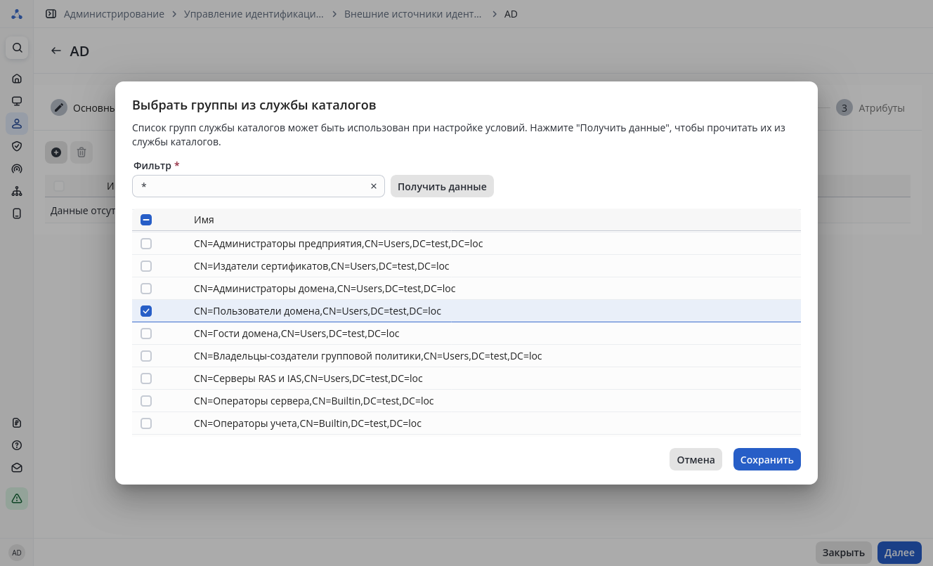Enable the Гости домена group checkbox
The image size is (933, 566).
click(x=146, y=334)
